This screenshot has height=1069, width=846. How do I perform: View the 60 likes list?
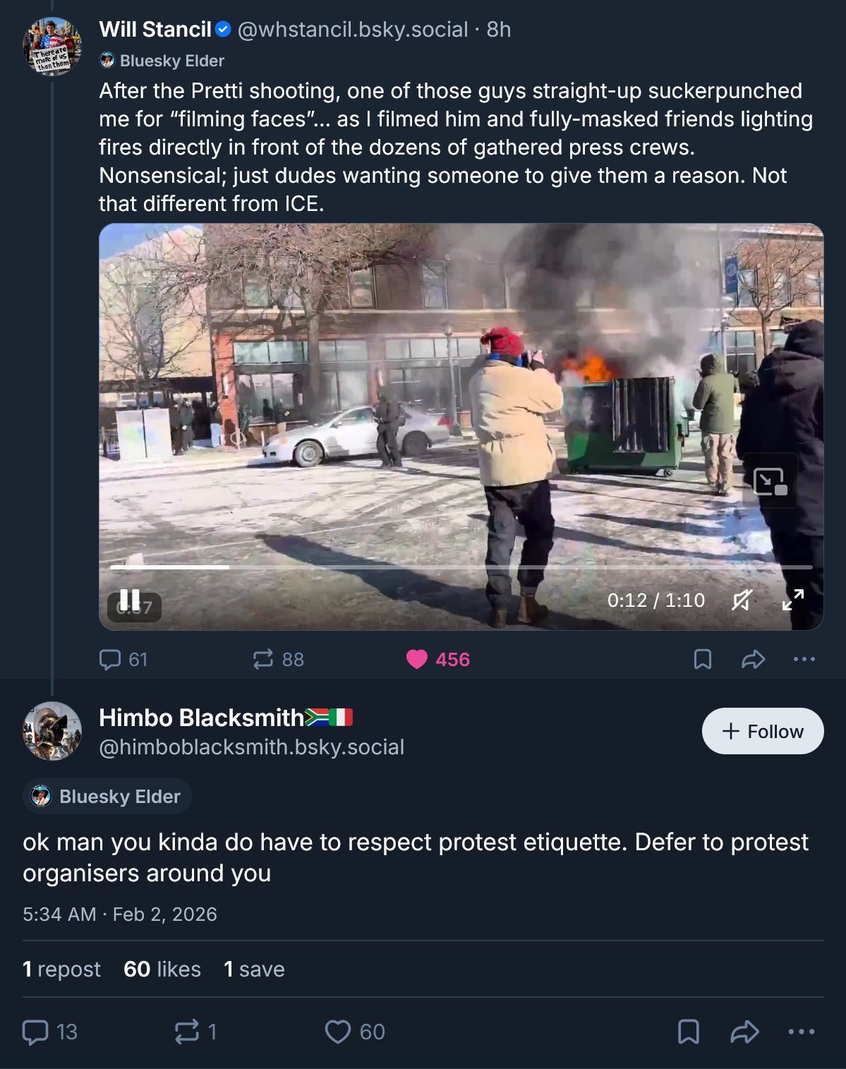pyautogui.click(x=162, y=970)
